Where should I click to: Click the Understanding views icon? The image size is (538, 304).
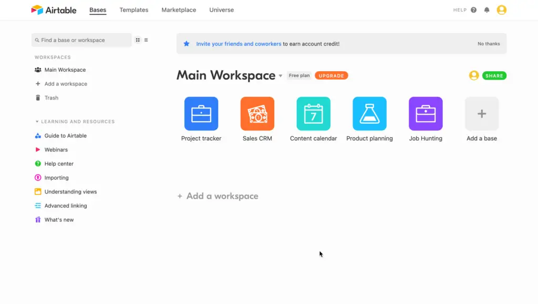[38, 192]
